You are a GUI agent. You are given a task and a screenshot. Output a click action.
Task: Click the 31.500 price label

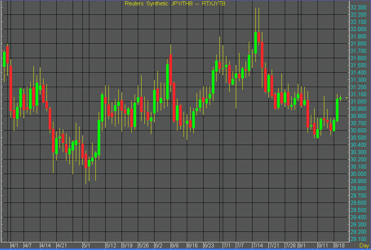pos(358,66)
